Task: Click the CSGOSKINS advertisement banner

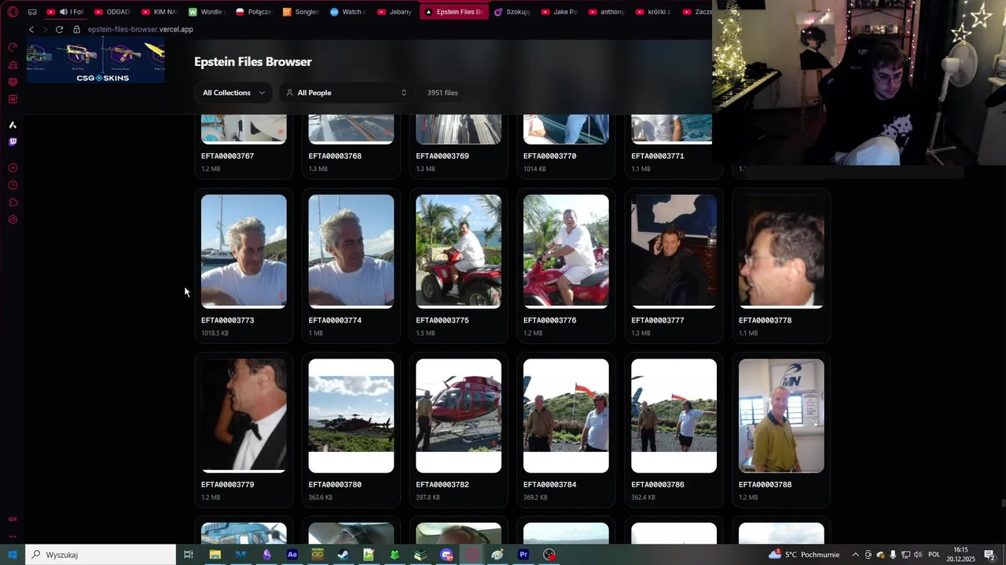Action: pos(96,61)
